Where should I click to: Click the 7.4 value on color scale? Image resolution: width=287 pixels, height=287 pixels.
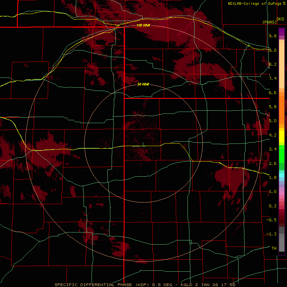(273, 78)
